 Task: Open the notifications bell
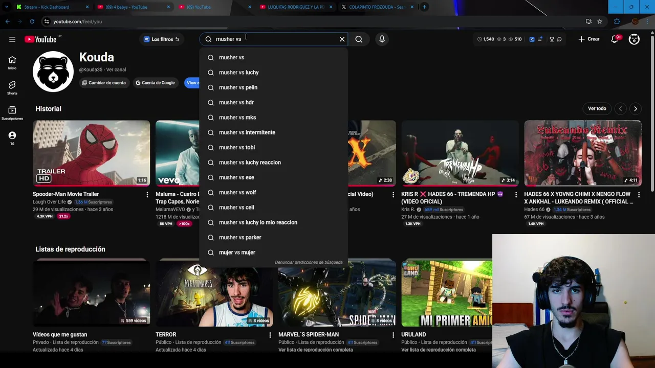tap(615, 39)
